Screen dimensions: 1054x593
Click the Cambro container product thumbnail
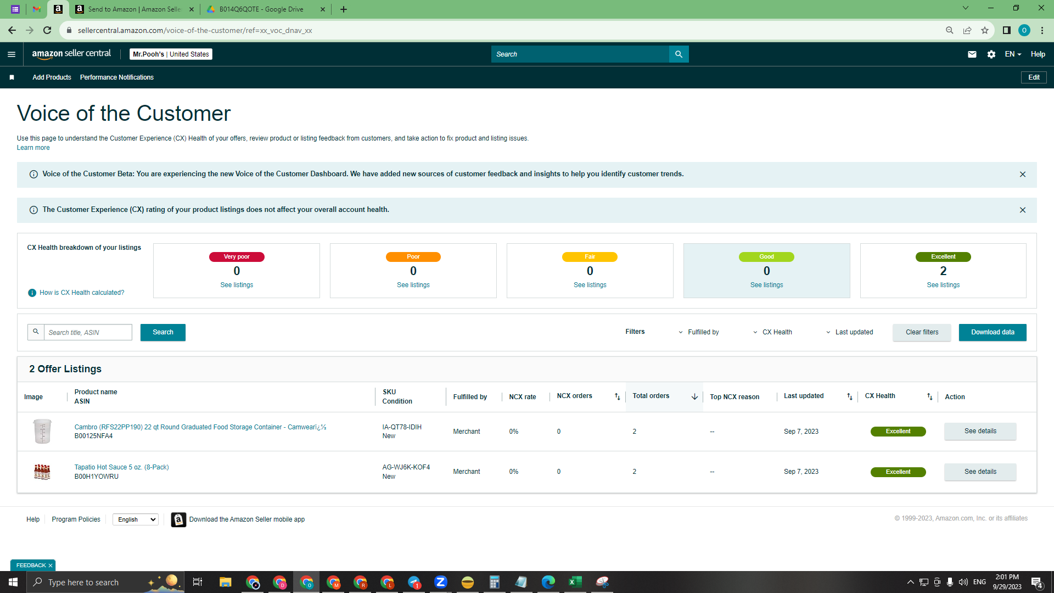(42, 432)
